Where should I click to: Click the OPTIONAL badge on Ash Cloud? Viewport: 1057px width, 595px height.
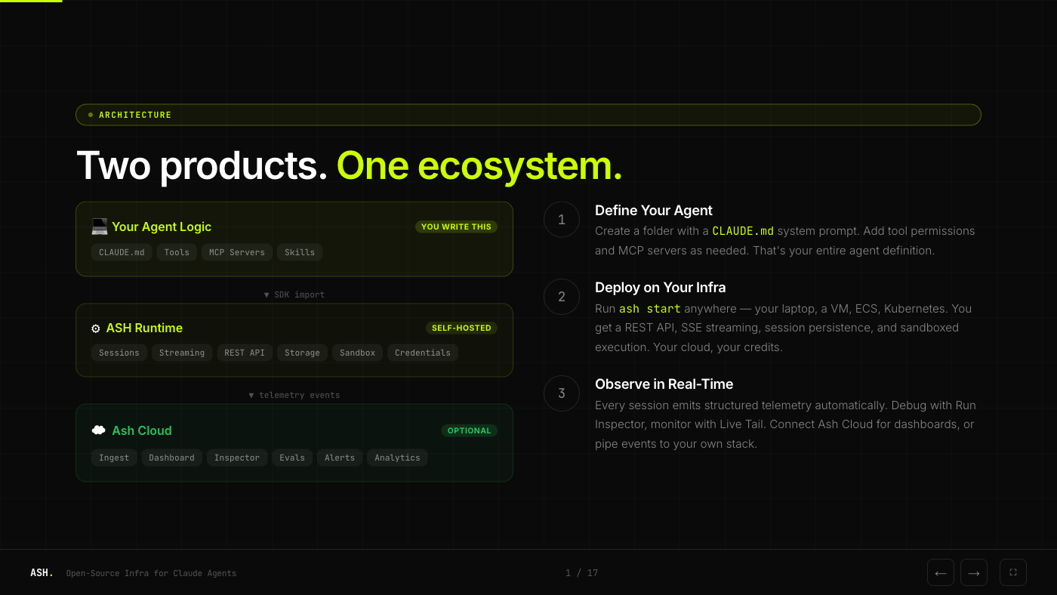pyautogui.click(x=469, y=430)
